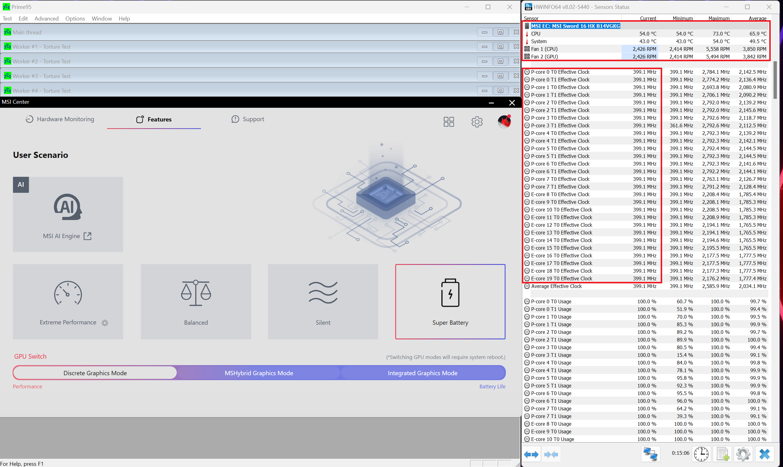Open the Features tab
This screenshot has width=783, height=467.
(x=154, y=119)
